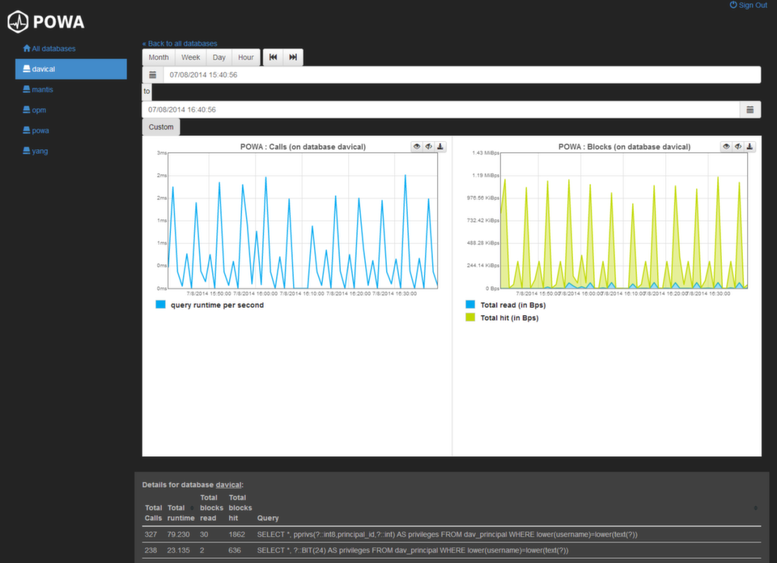
Task: Select the 23.135 runtime cell
Action: 178,550
